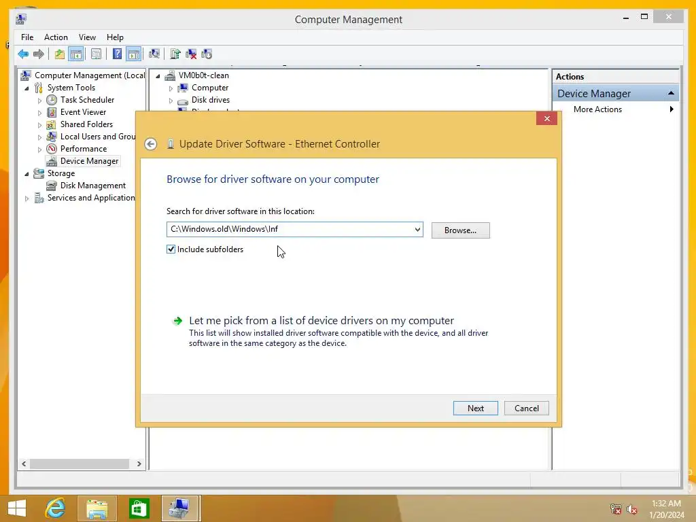This screenshot has width=696, height=522.
Task: Open the More Actions submenu
Action: [616, 109]
